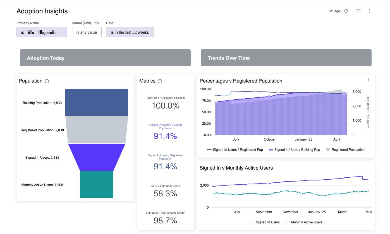Screen dimensions: 390x234
Task: Open the Property Name filter dropdown
Action: coord(42,32)
